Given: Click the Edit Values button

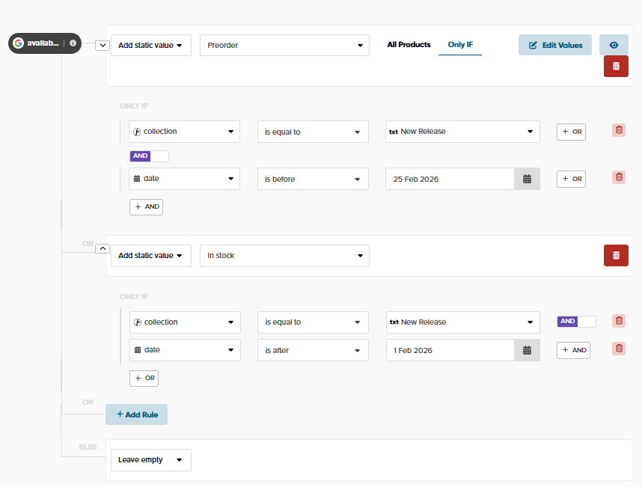Looking at the screenshot, I should tap(554, 45).
